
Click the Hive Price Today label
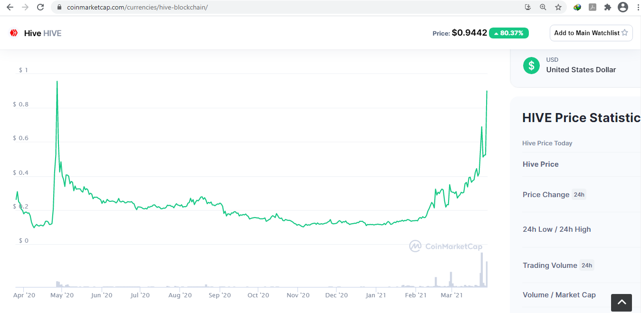click(x=547, y=143)
